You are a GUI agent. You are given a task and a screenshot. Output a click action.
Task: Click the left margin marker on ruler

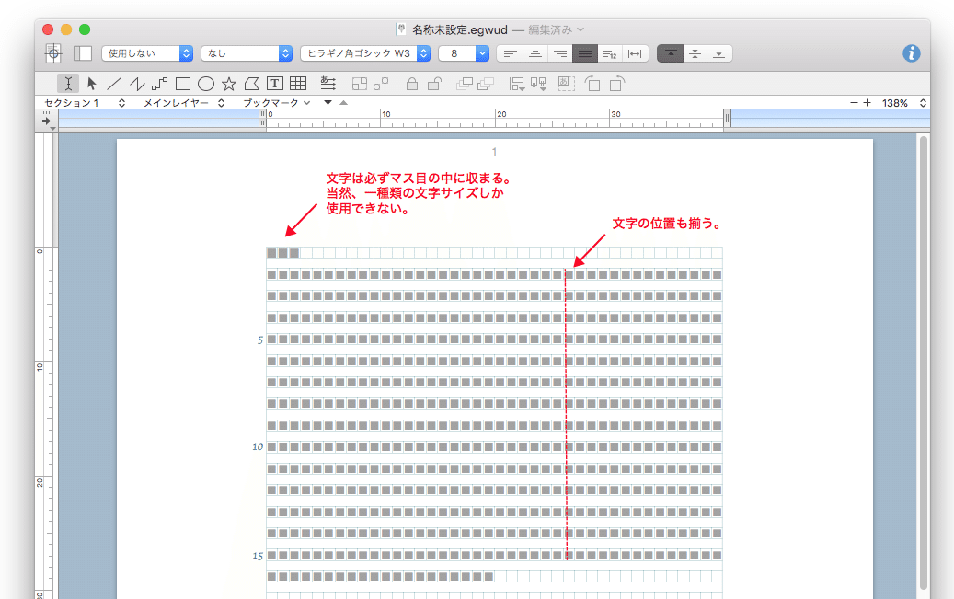pos(263,118)
